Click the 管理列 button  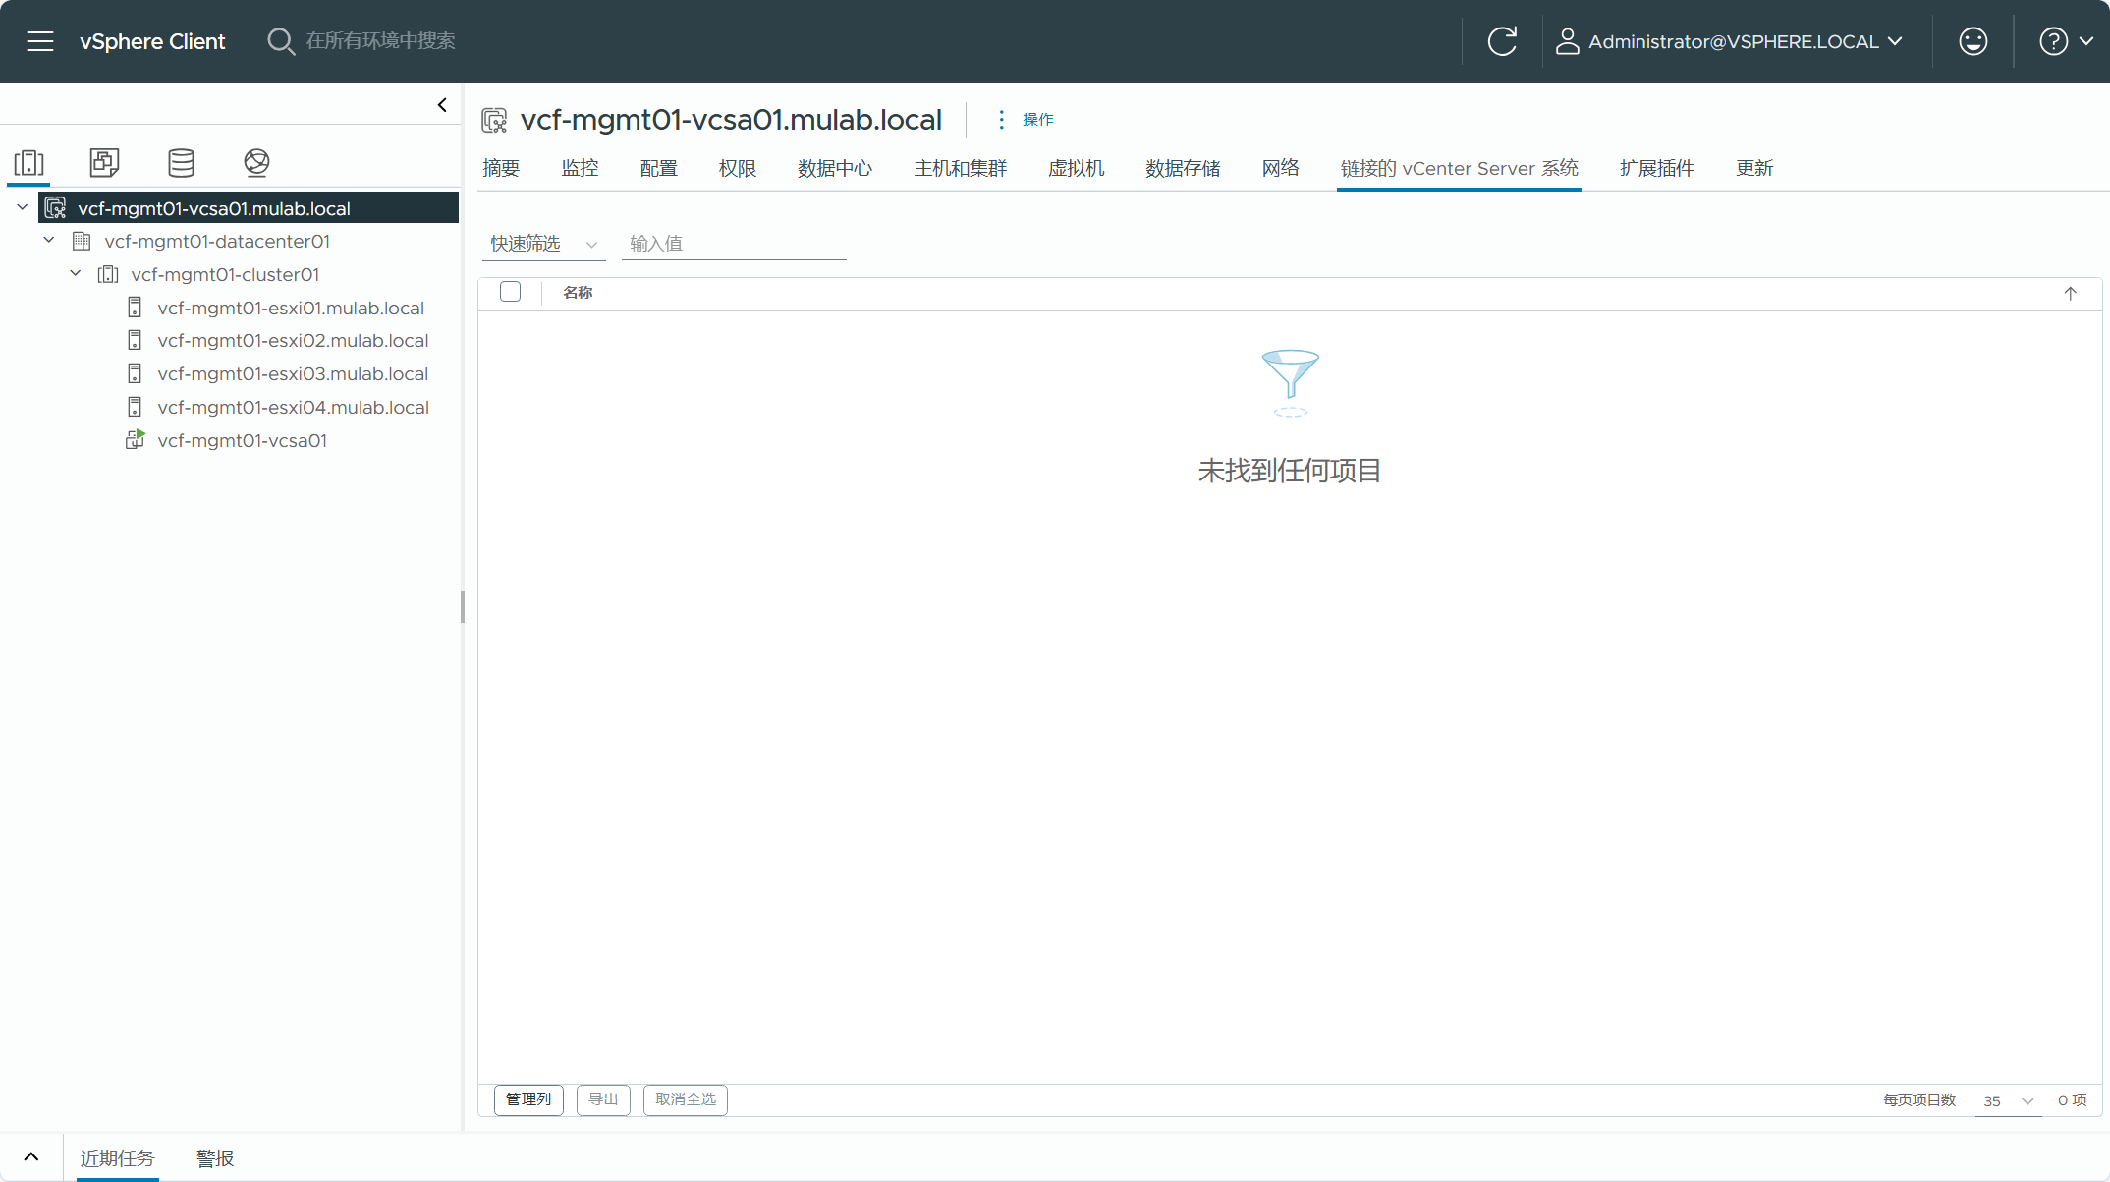(528, 1099)
